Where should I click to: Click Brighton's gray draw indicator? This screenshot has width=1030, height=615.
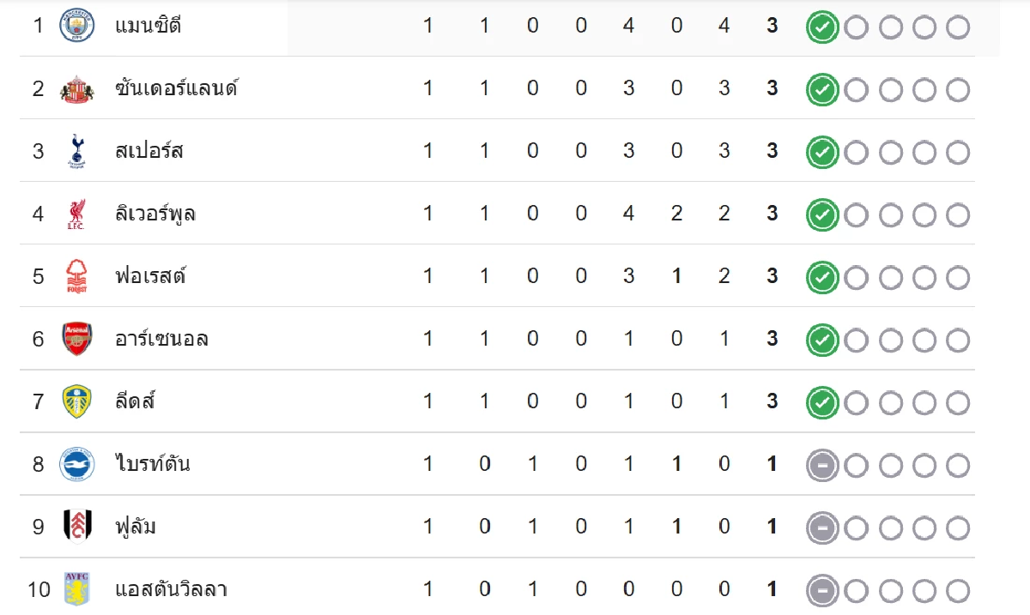click(x=821, y=466)
